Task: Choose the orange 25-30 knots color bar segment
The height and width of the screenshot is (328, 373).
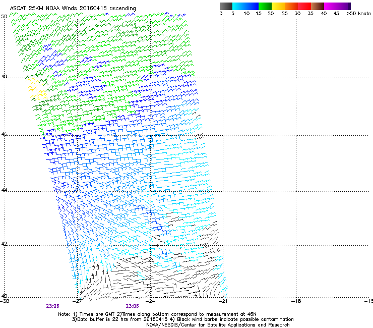Action: 291,6
